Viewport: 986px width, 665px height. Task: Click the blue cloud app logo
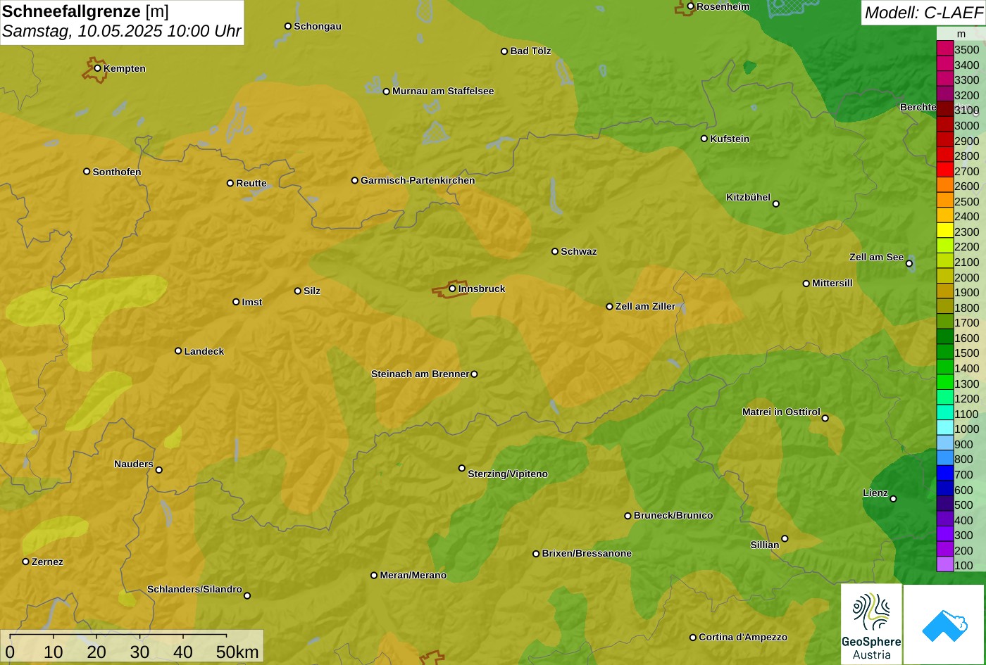(944, 624)
